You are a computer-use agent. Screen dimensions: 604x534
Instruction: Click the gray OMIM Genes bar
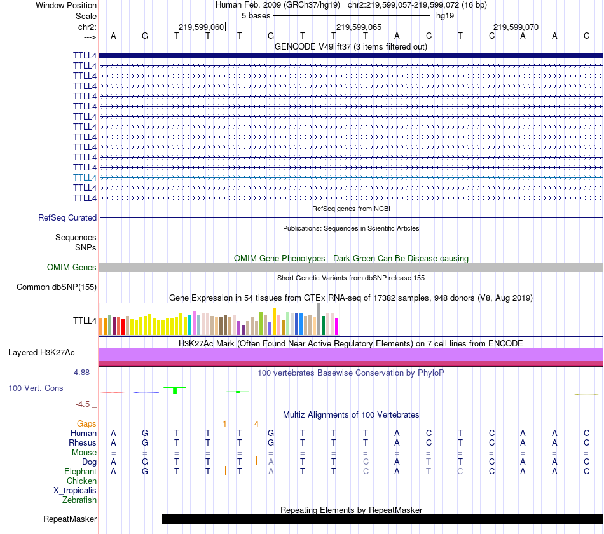coord(351,267)
